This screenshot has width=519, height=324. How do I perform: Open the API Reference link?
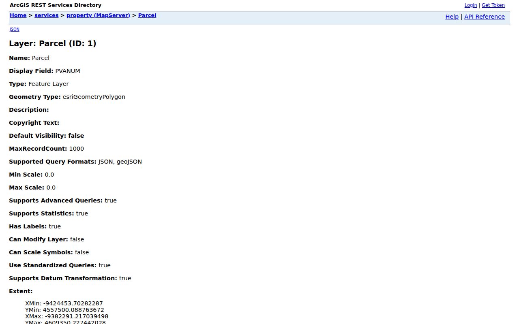pos(485,17)
